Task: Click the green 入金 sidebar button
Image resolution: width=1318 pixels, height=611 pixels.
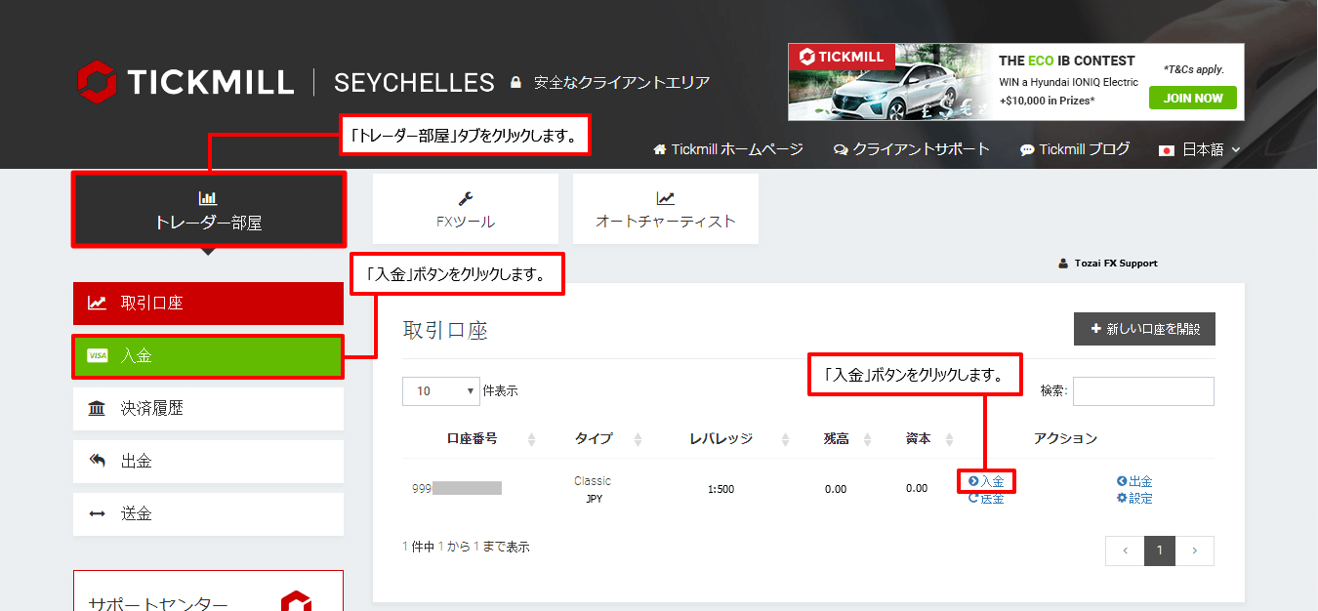Action: pyautogui.click(x=208, y=356)
